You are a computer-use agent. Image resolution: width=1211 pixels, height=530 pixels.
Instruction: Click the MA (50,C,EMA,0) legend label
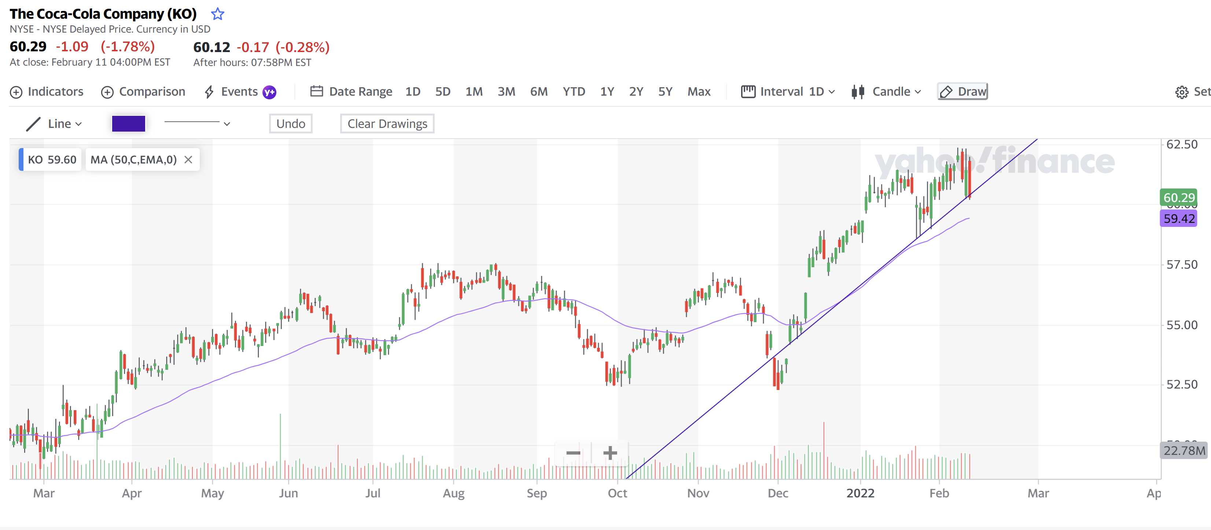[x=133, y=160]
